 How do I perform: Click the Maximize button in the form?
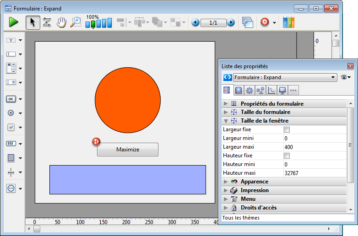[128, 150]
